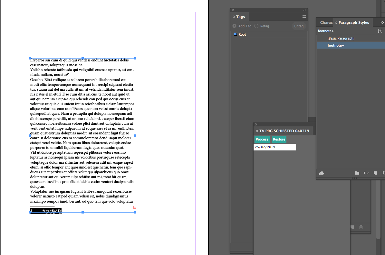This screenshot has width=385, height=255.
Task: Click the style group folder icon
Action: [357, 173]
